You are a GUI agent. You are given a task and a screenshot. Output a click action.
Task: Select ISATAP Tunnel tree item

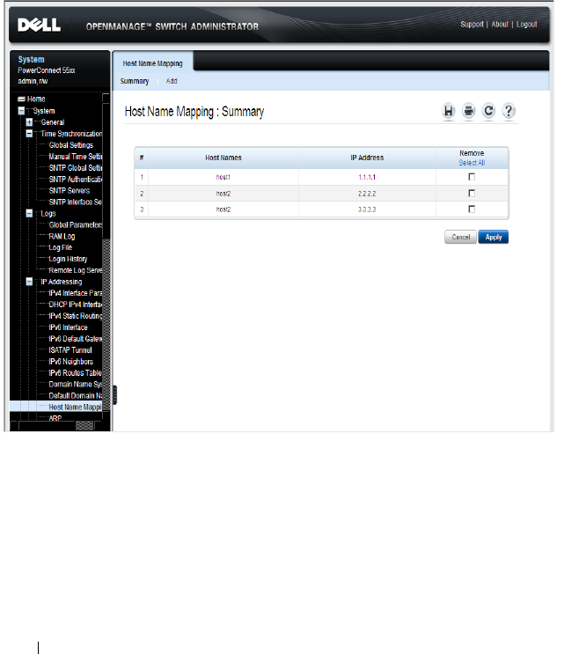70,350
